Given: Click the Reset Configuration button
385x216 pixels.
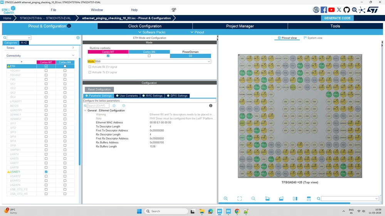Looking at the screenshot, I should (x=99, y=90).
